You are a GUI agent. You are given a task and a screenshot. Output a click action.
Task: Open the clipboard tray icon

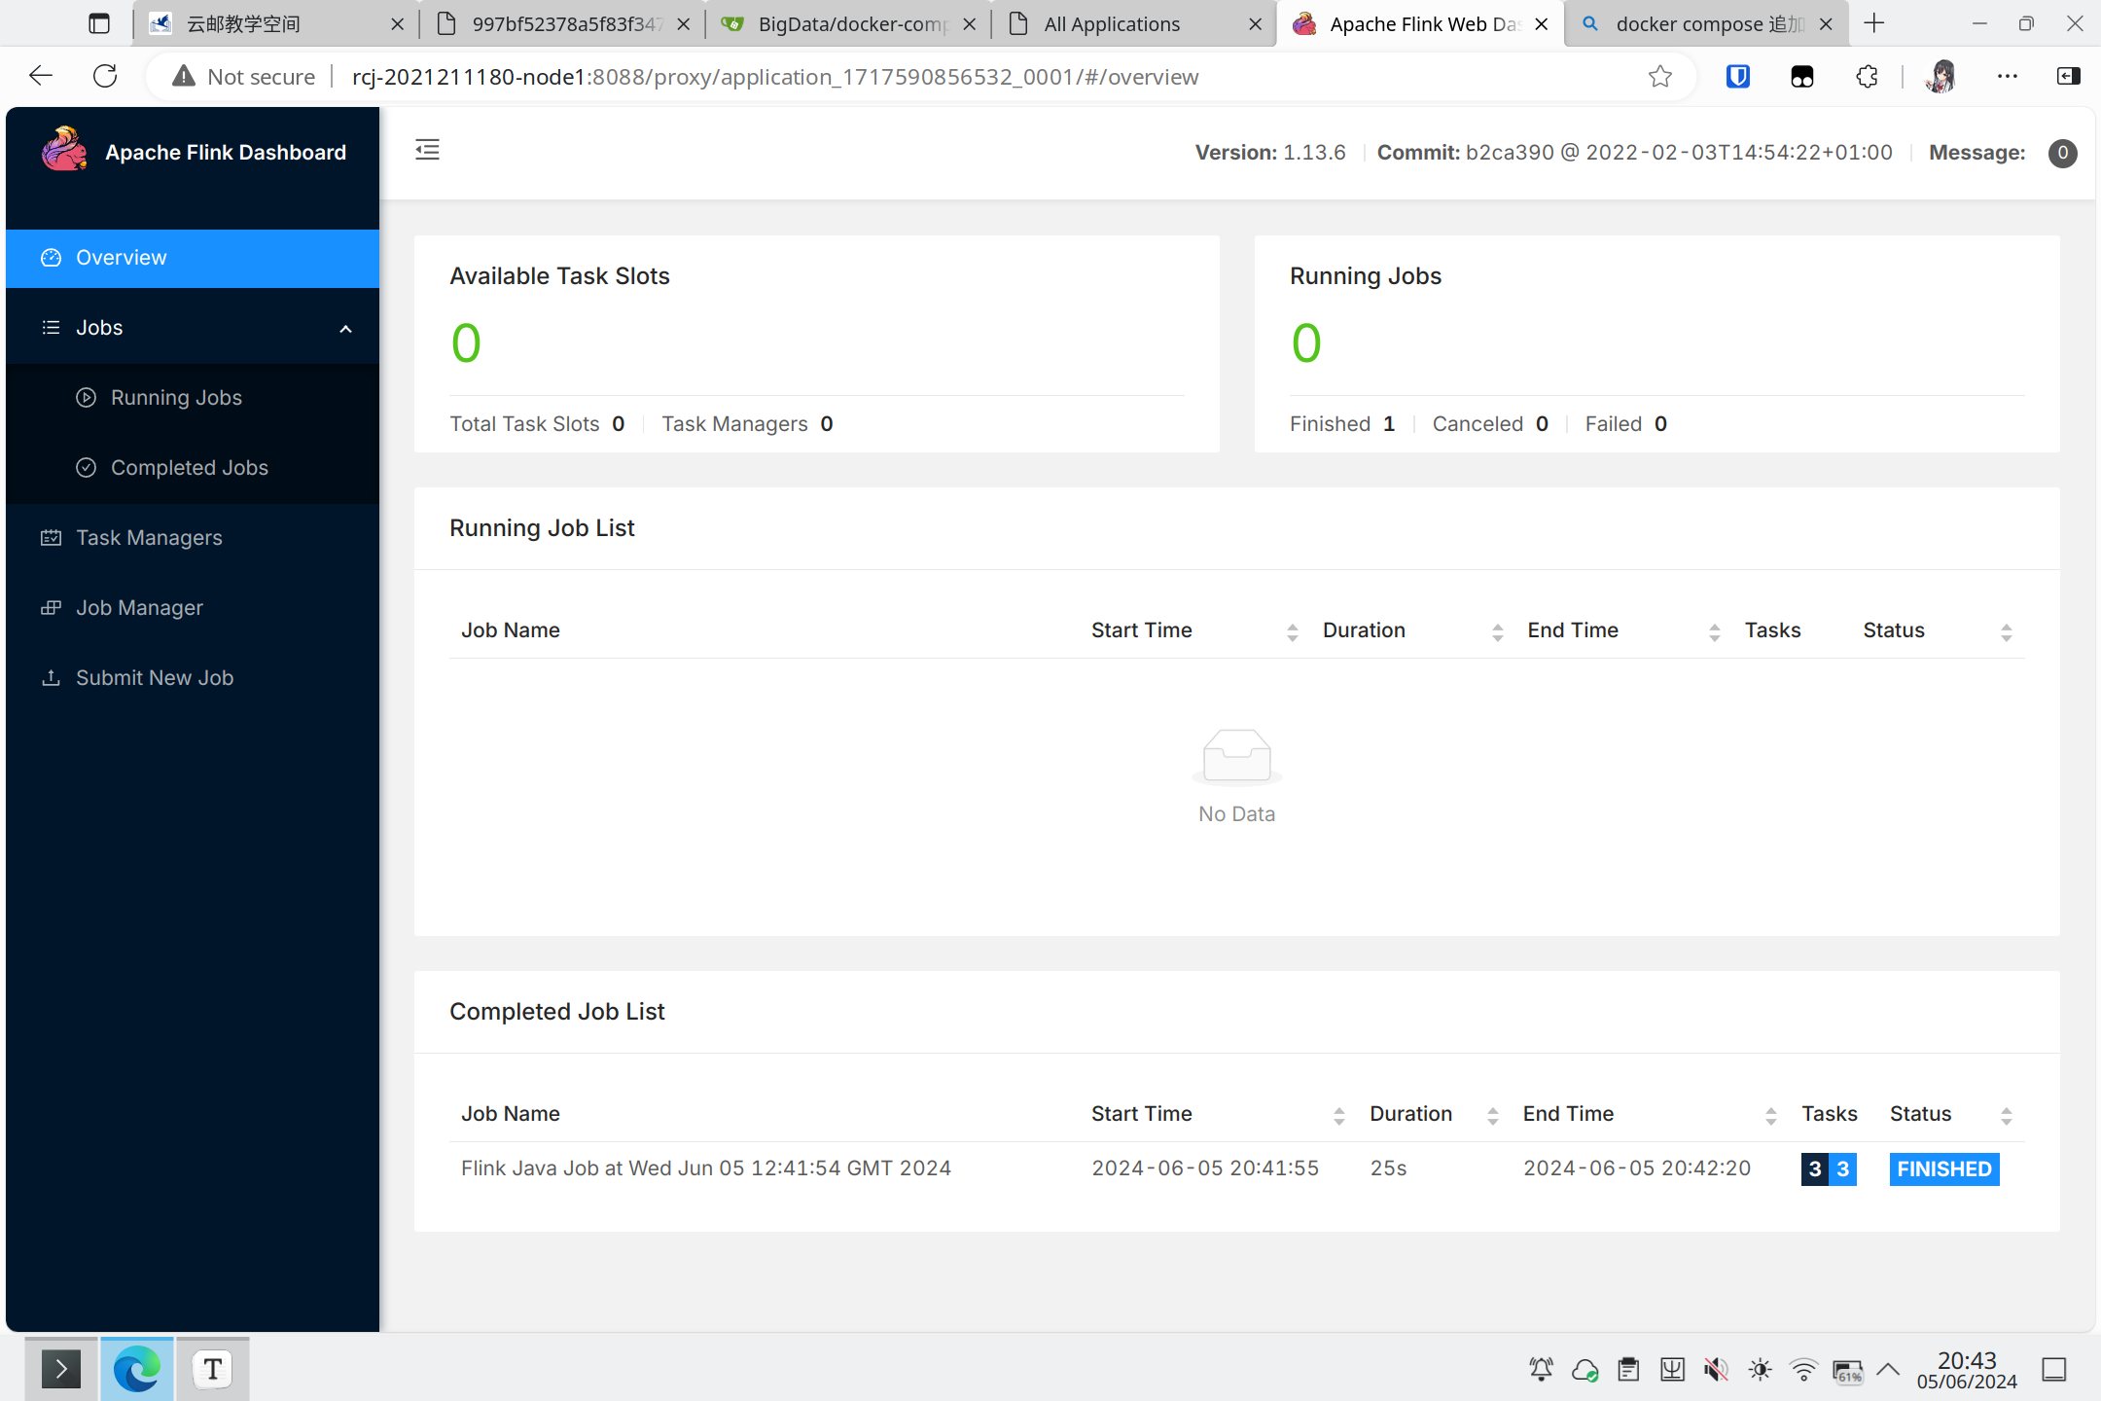pos(1629,1370)
